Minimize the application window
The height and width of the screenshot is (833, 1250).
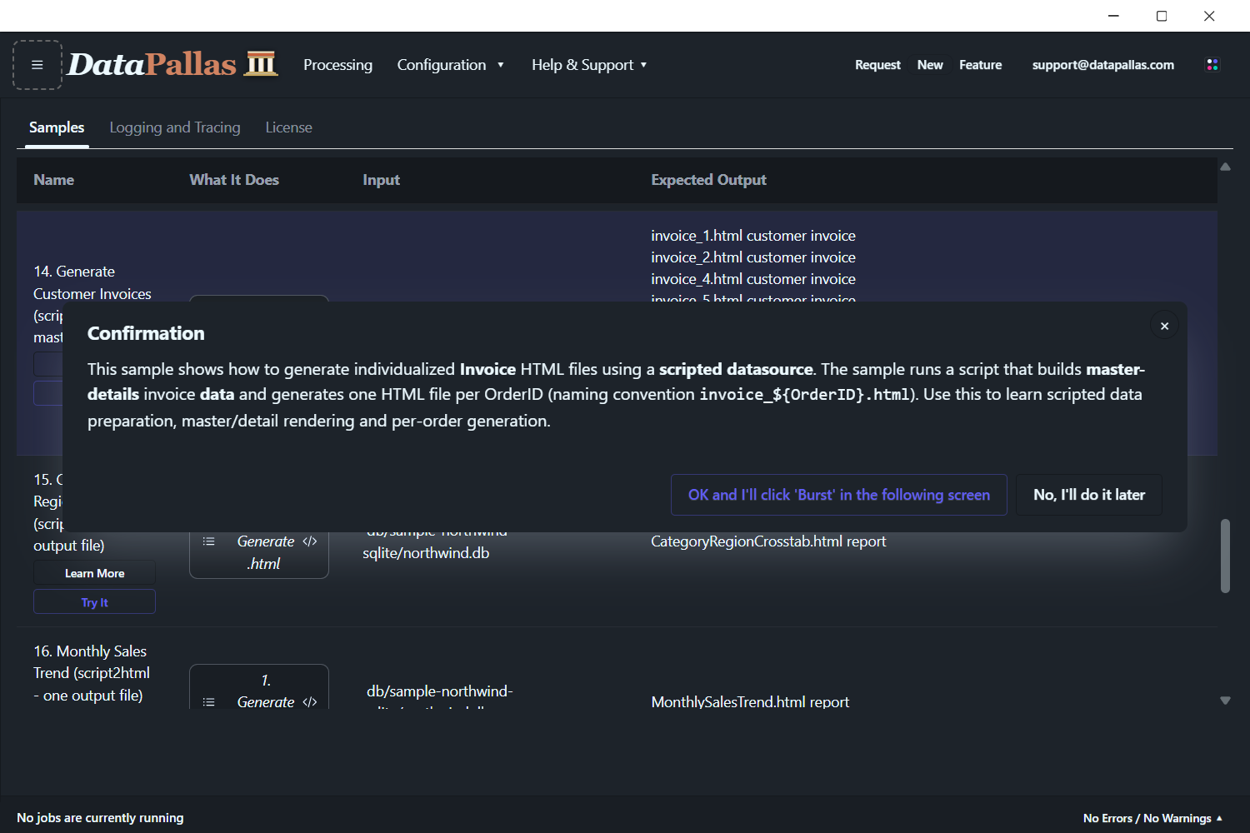pyautogui.click(x=1113, y=16)
